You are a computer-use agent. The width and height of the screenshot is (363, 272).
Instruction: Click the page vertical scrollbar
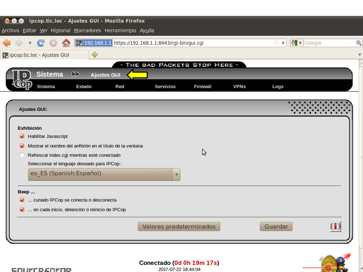360,151
